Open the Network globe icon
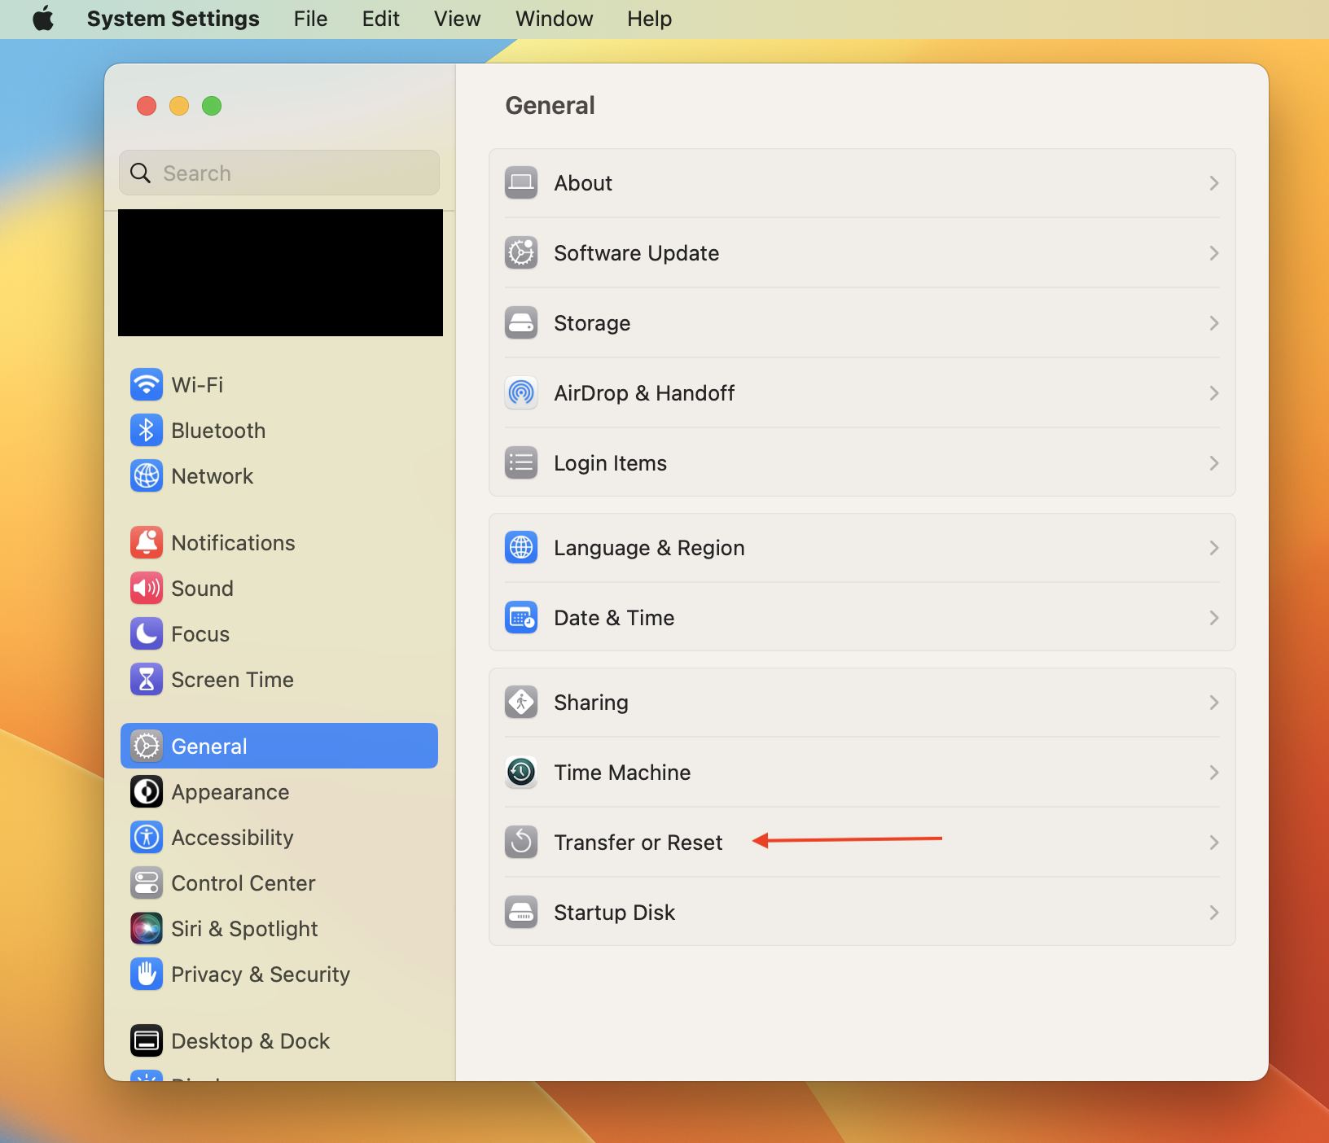This screenshot has height=1143, width=1329. click(x=147, y=475)
